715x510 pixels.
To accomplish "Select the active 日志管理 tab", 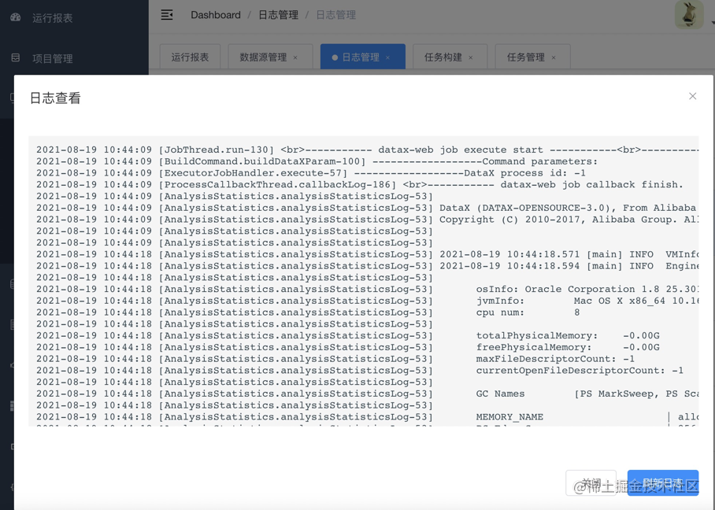I will click(x=360, y=57).
